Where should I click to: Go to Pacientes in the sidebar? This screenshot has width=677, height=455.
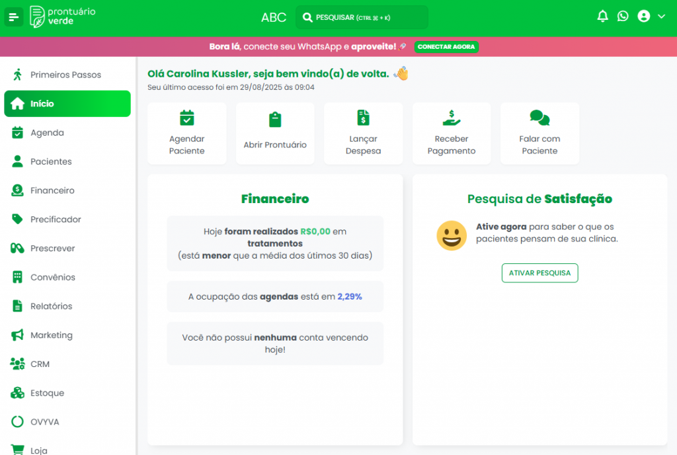51,161
